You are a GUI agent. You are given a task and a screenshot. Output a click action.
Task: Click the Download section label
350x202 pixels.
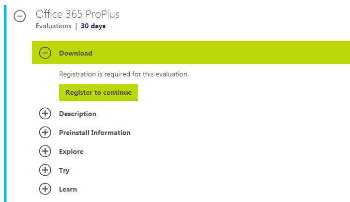[76, 53]
